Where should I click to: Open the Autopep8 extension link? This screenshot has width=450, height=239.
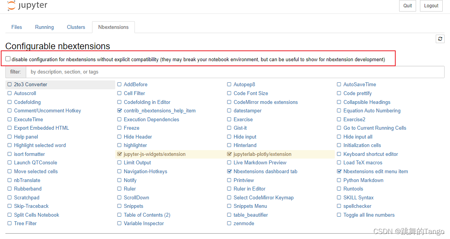click(x=244, y=85)
